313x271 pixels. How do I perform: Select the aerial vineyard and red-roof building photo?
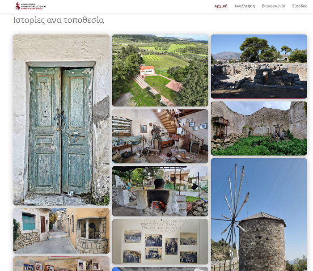pos(160,70)
